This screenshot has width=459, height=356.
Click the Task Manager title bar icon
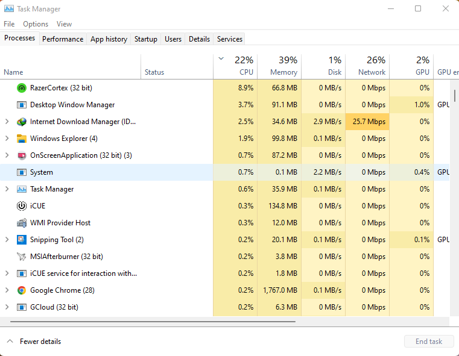[x=9, y=9]
